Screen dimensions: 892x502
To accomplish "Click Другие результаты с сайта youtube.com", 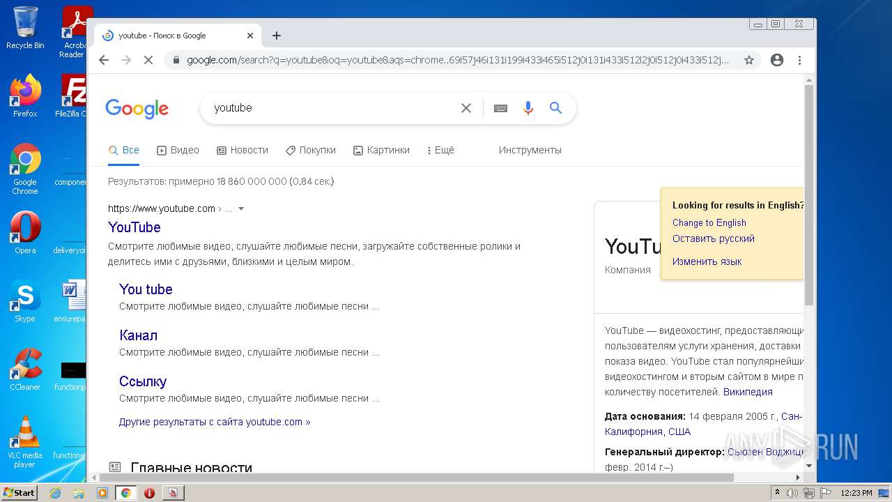I will [215, 422].
